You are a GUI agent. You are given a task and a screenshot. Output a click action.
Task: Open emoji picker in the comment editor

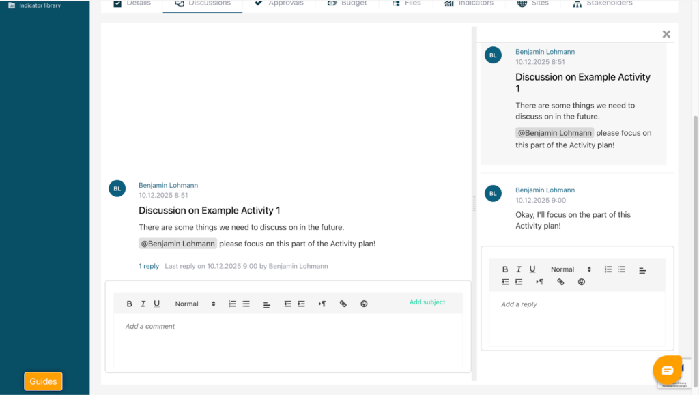(x=364, y=304)
